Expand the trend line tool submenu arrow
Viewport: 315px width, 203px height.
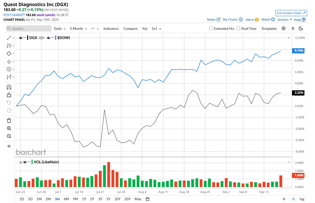[x=13, y=38]
